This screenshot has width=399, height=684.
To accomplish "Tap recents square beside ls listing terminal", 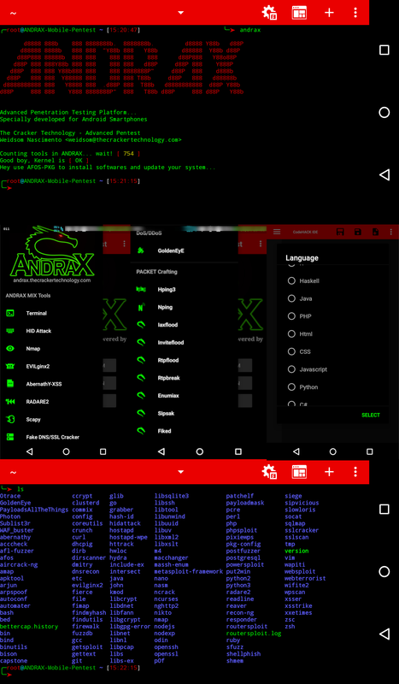I will (x=384, y=510).
